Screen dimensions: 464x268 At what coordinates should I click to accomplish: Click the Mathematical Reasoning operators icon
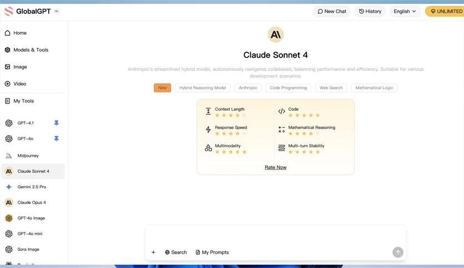click(282, 130)
